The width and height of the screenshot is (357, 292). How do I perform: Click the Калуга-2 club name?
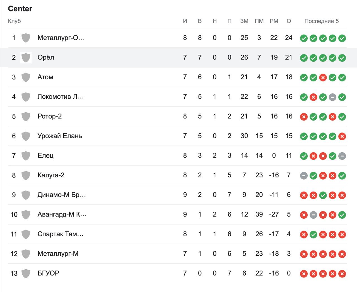51,175
